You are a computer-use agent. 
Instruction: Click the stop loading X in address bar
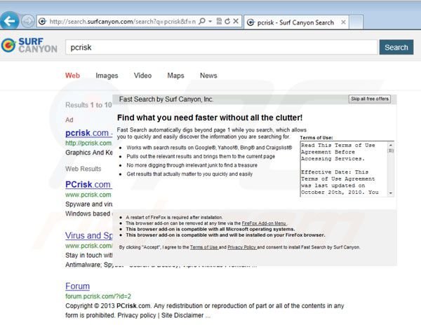point(236,22)
